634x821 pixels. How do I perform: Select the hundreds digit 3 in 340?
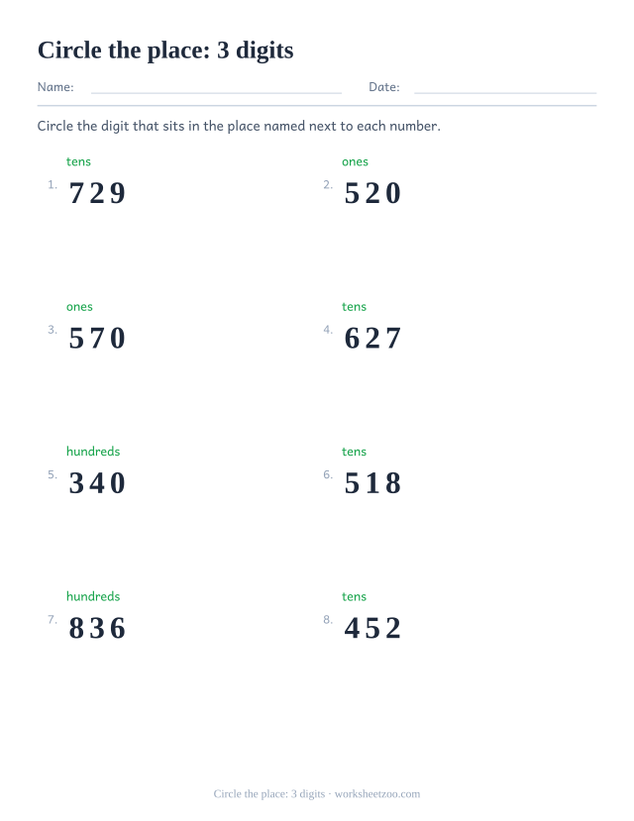coord(76,483)
